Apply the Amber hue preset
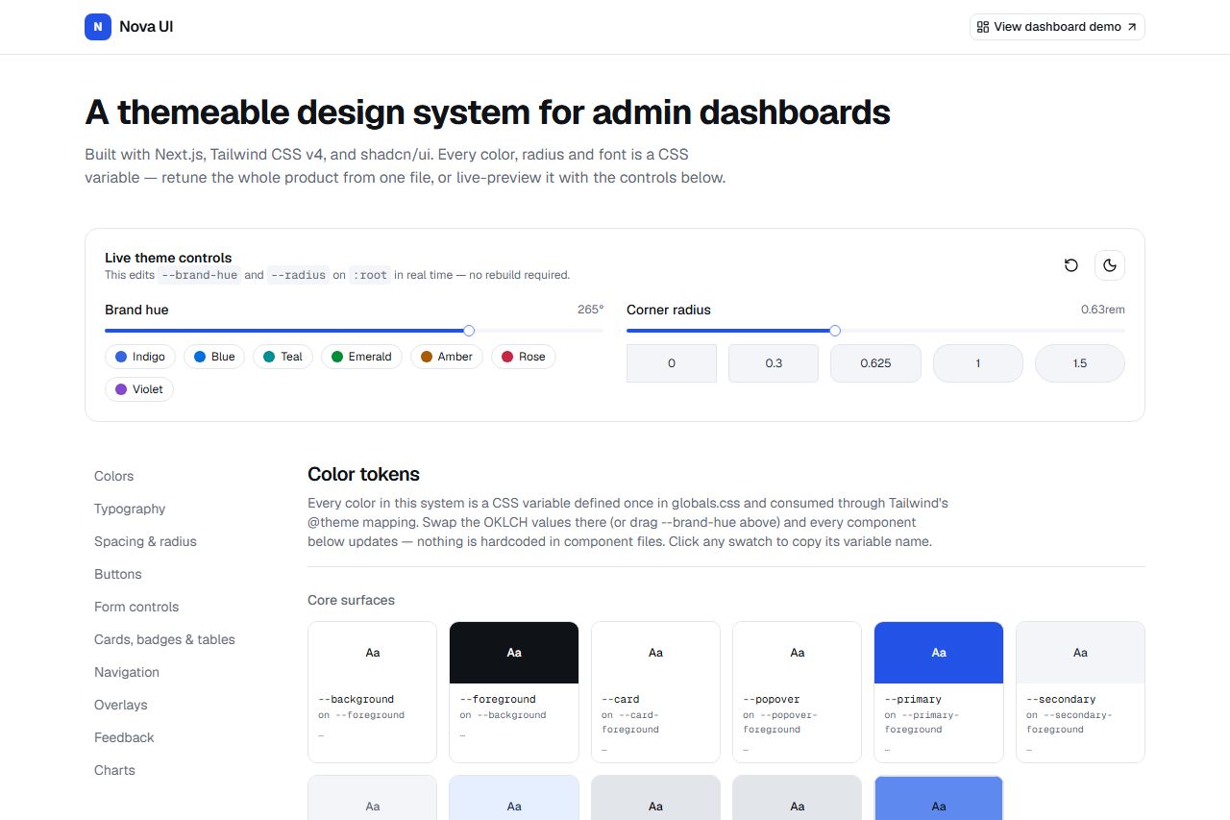 [447, 357]
